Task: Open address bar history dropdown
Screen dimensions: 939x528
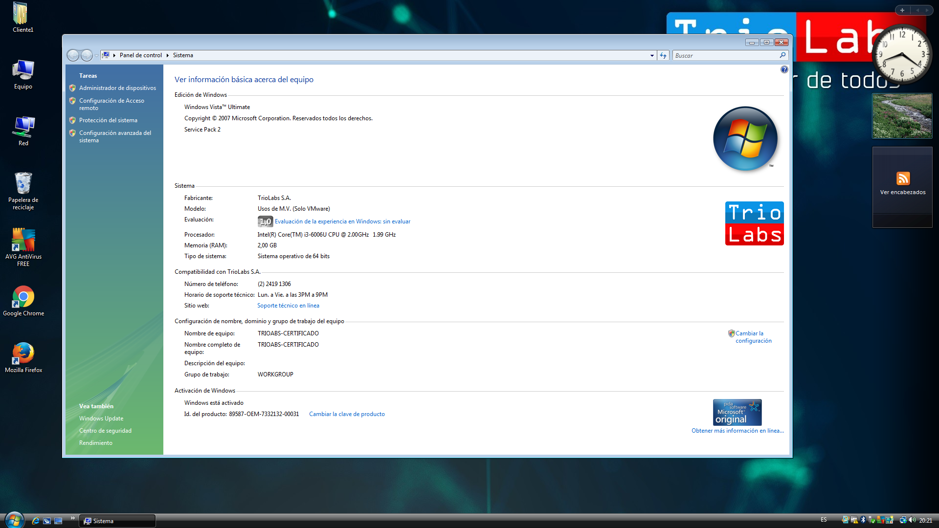Action: tap(652, 56)
